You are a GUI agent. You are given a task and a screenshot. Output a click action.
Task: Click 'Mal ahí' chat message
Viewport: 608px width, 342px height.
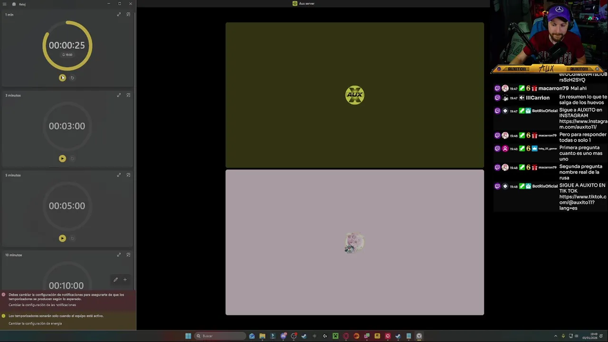coord(579,88)
